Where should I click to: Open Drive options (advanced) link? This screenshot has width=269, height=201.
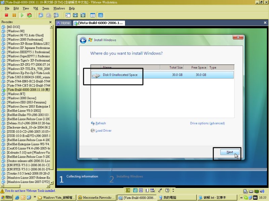coord(207,123)
